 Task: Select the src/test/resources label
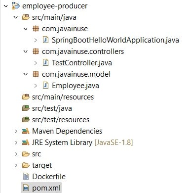61,120
